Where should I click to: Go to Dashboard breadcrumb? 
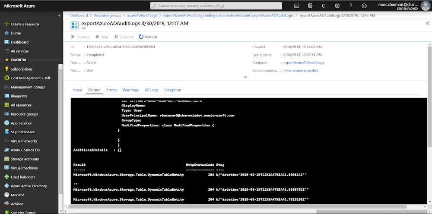click(79, 16)
